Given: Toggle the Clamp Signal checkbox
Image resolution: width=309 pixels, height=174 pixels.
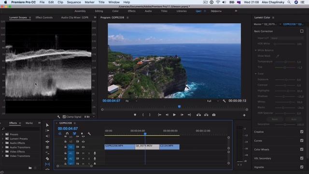Looking at the screenshot, I should coord(64,117).
